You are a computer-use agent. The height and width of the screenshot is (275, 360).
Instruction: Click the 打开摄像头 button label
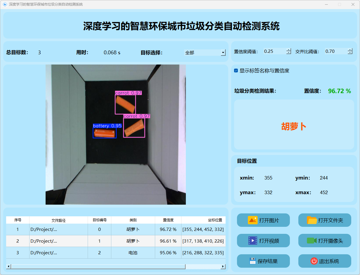(x=330, y=241)
